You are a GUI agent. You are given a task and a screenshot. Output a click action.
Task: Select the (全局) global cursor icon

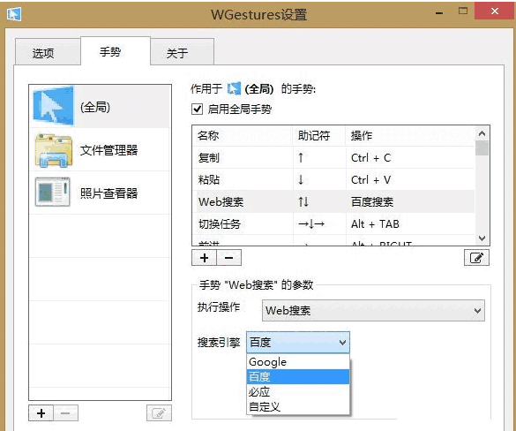click(53, 106)
